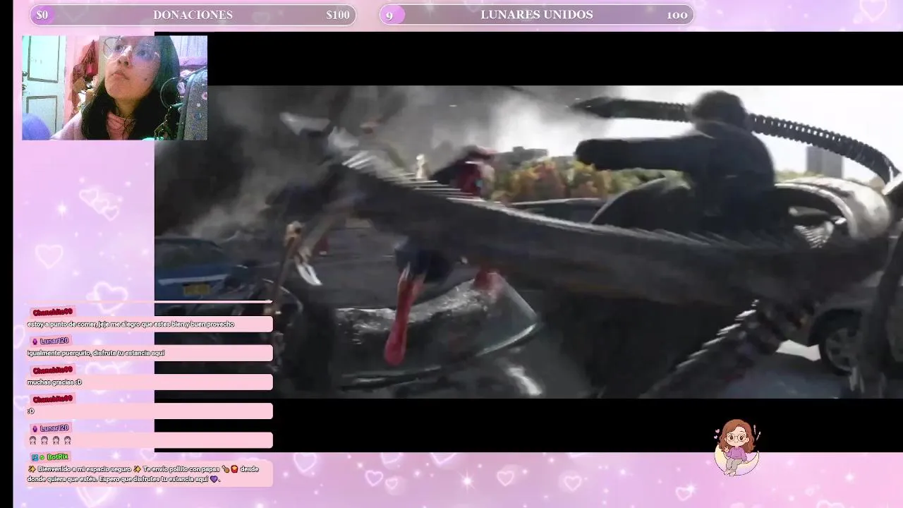Click the purple badge beside Lunari20 above 'igualmente puerquito'
Image resolution: width=903 pixels, height=508 pixels.
[x=35, y=341]
